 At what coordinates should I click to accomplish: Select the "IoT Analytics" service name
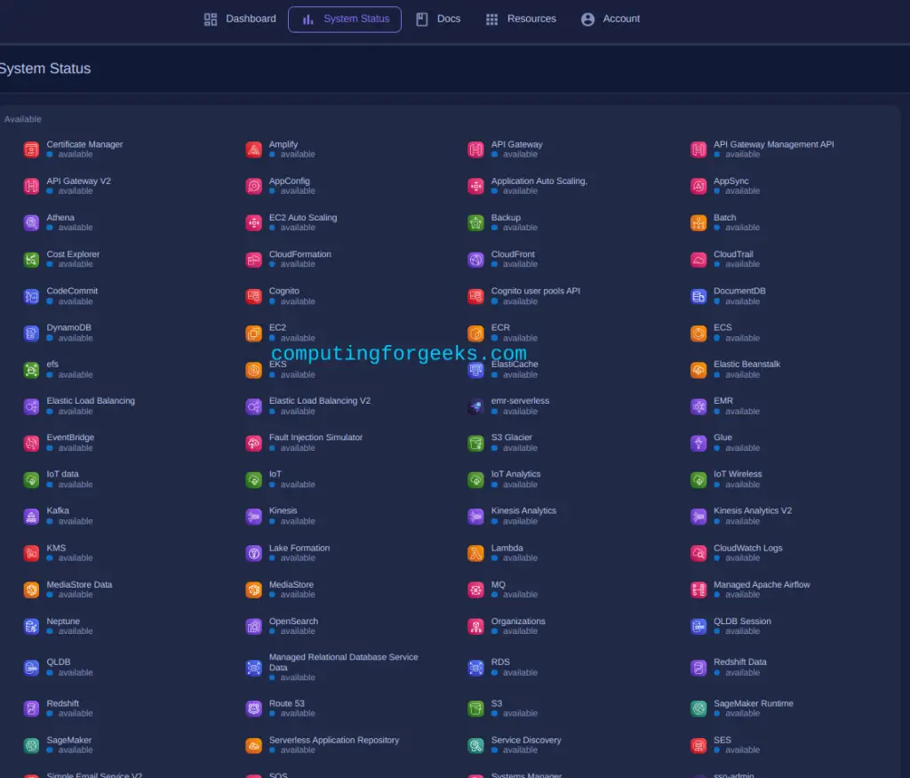[x=516, y=474]
